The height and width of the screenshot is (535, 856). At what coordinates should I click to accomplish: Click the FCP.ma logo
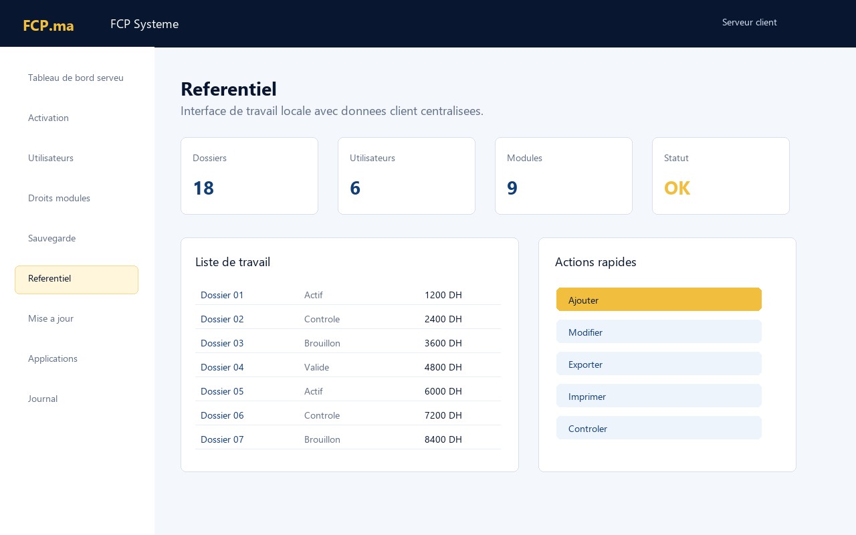coord(48,25)
